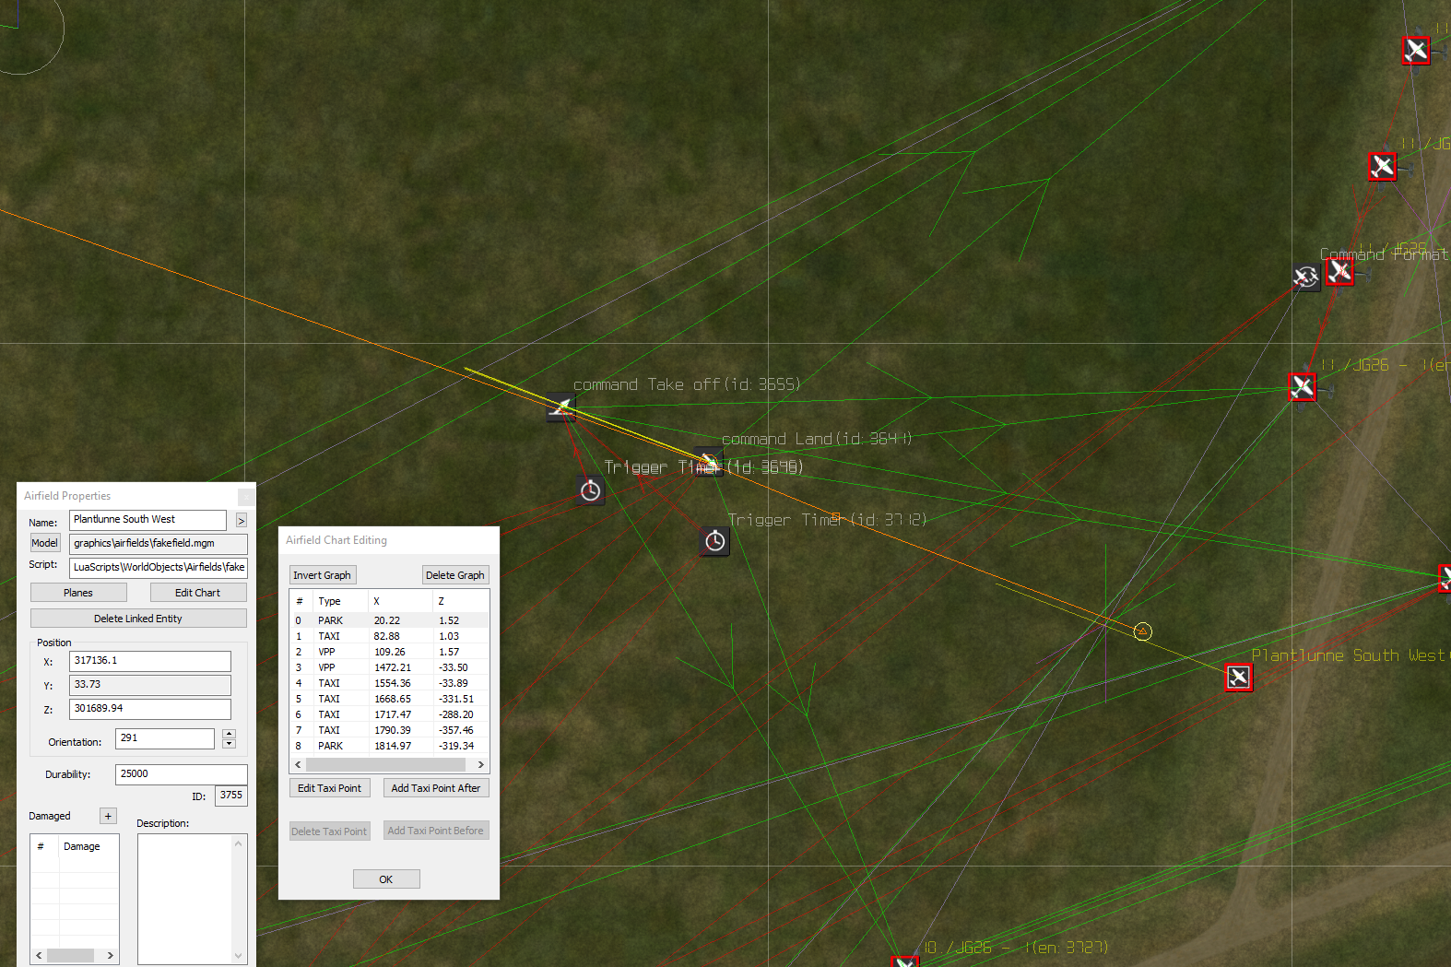Select the second plane icon from top right
The height and width of the screenshot is (967, 1451).
[x=1382, y=167]
